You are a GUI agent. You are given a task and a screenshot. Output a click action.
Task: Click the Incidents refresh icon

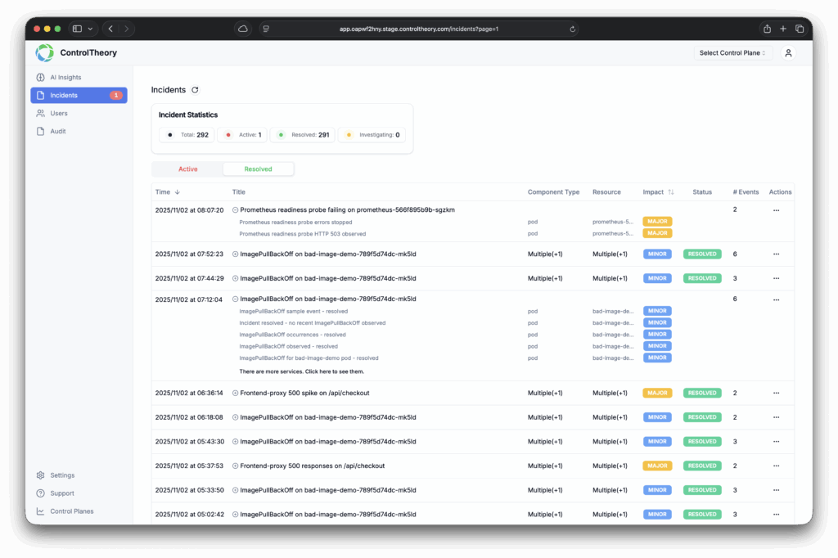point(195,90)
